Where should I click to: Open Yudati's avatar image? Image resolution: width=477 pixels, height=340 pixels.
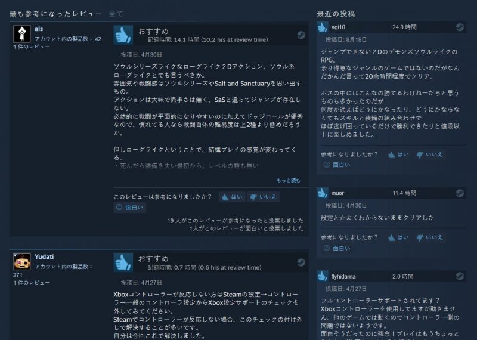[x=22, y=261]
